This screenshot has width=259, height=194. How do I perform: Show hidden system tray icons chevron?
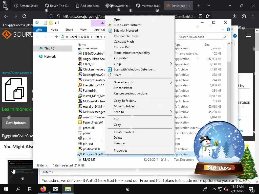tap(214, 189)
